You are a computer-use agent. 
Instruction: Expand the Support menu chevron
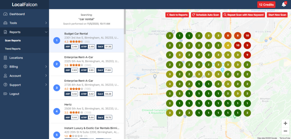tap(46, 84)
